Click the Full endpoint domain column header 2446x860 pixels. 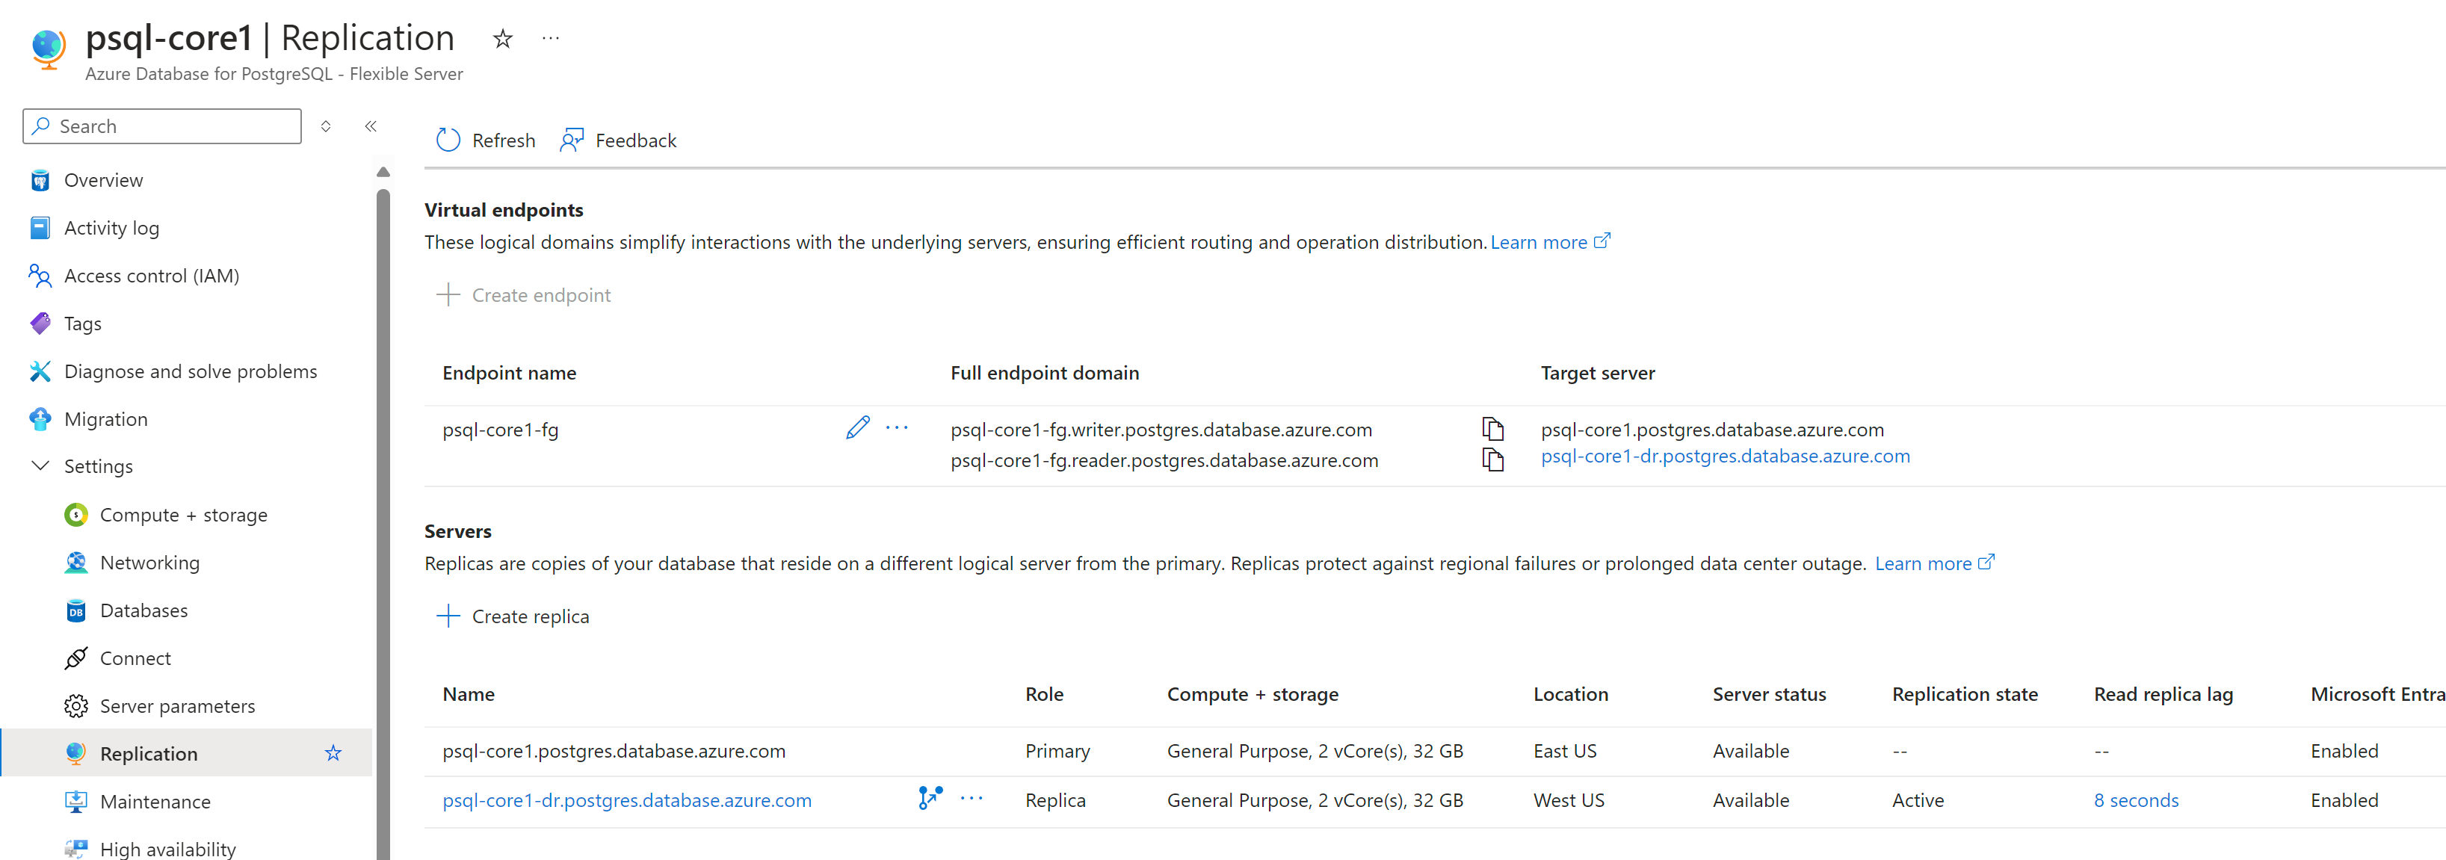[1045, 373]
